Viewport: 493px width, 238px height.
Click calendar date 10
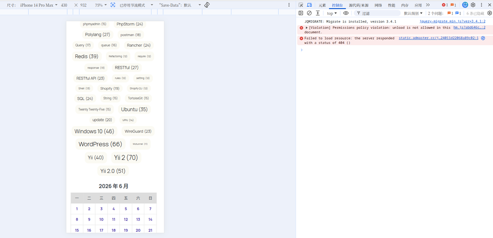coord(101,220)
